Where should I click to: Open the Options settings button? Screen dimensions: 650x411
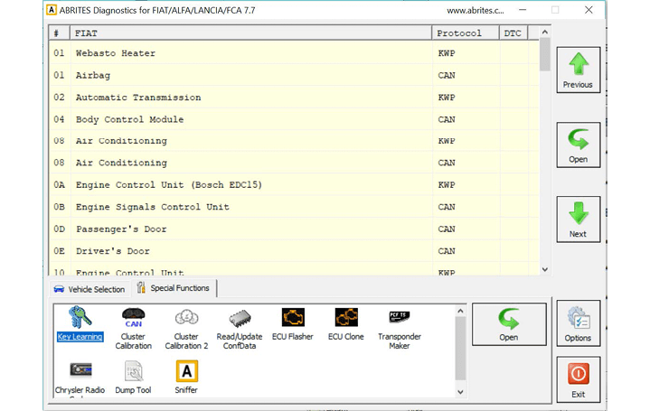tap(578, 323)
